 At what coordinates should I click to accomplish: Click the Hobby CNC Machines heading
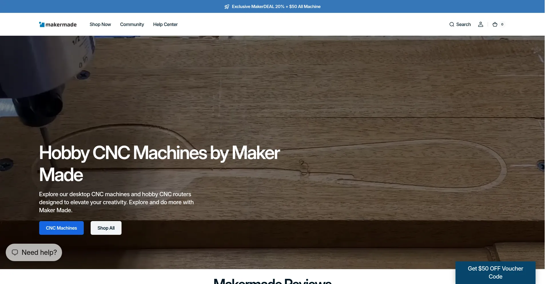160,164
